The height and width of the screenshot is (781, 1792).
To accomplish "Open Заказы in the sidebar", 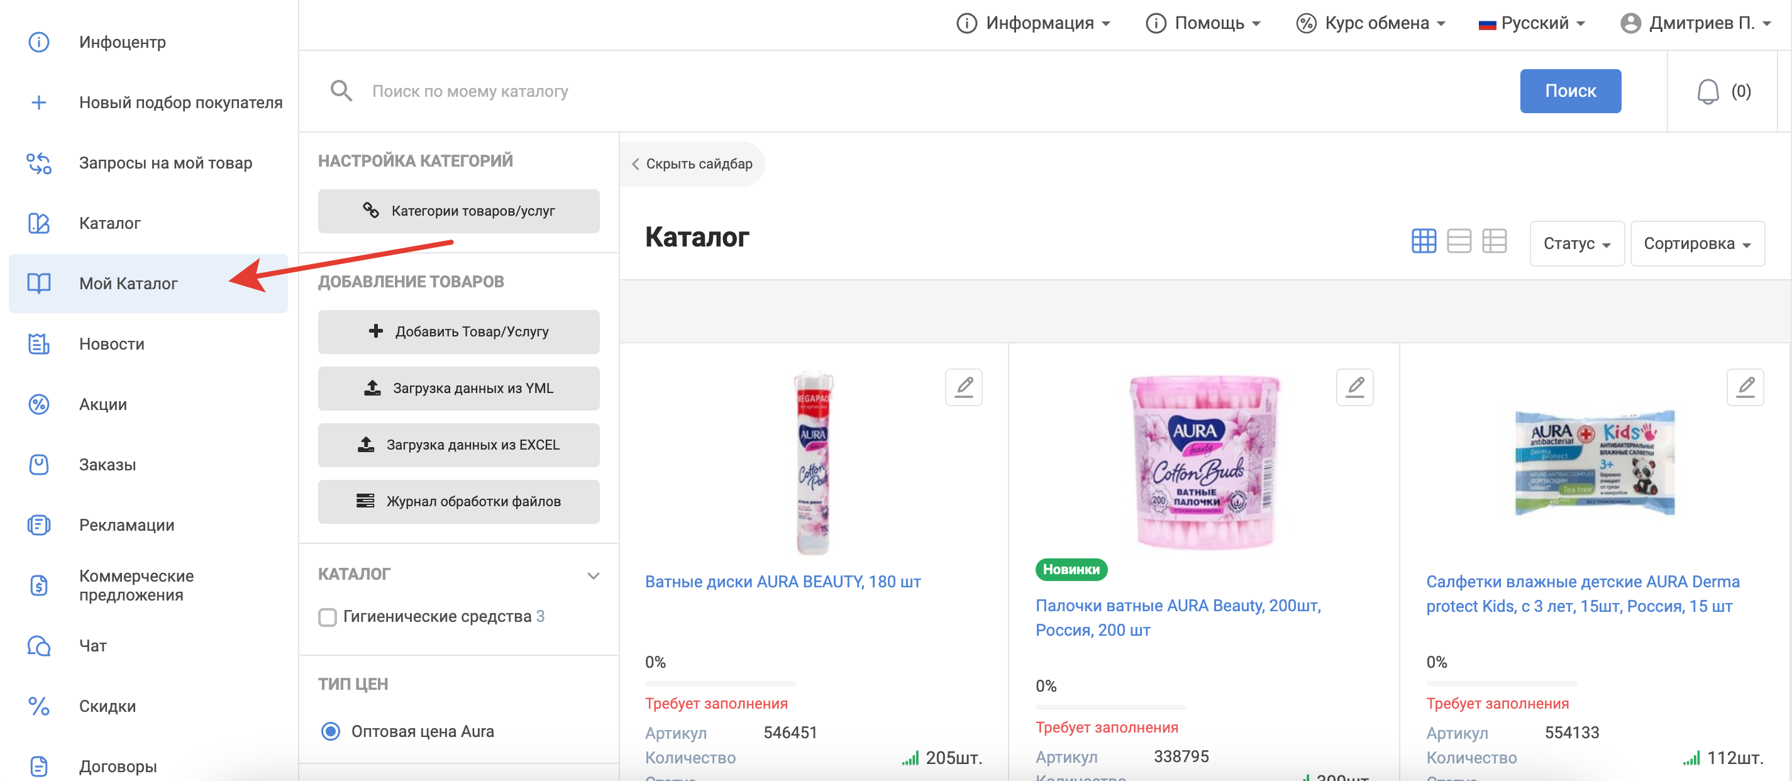I will pos(107,465).
